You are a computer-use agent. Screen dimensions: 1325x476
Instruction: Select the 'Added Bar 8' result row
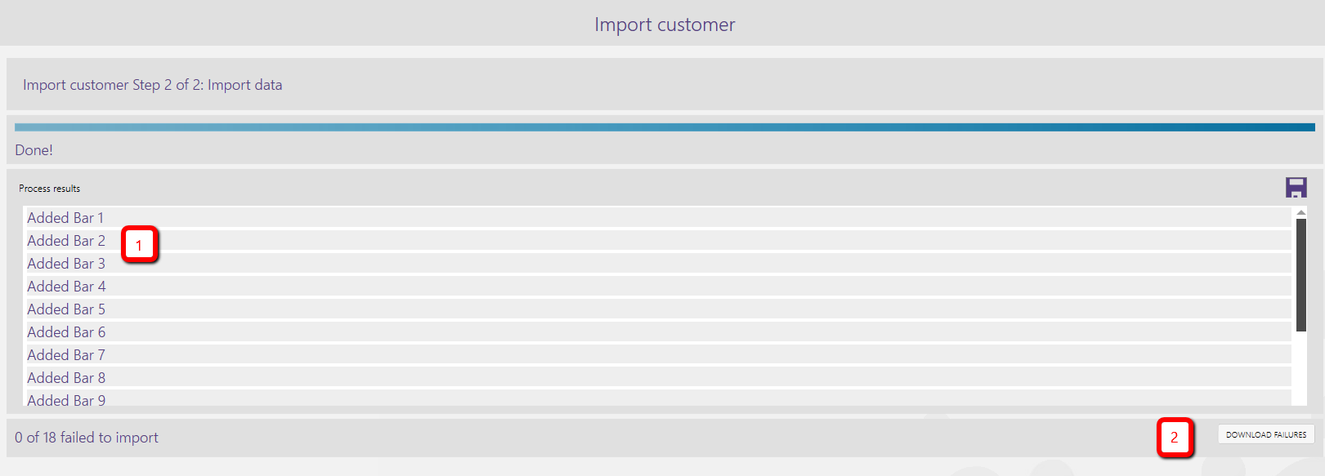click(x=657, y=378)
